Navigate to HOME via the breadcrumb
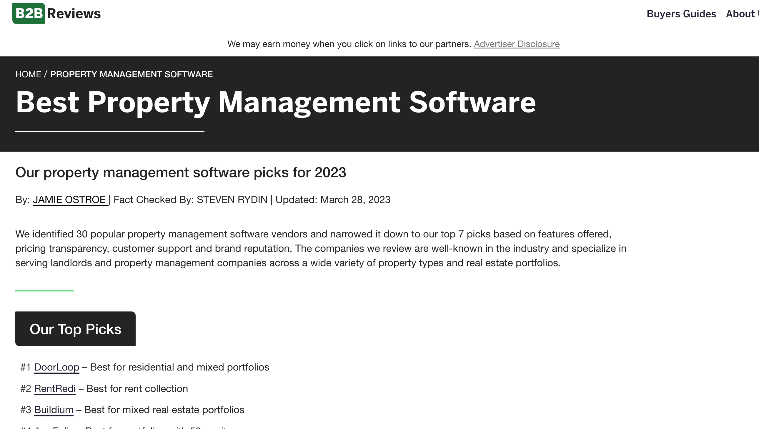The image size is (759, 429). 28,74
